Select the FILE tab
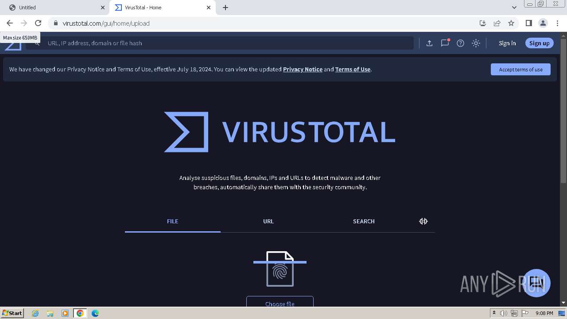Screen dimensions: 567x319 [173, 221]
